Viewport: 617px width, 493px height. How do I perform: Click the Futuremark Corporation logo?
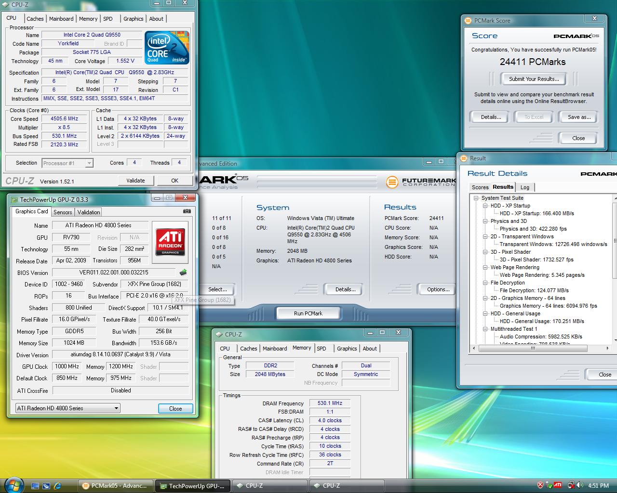(420, 182)
